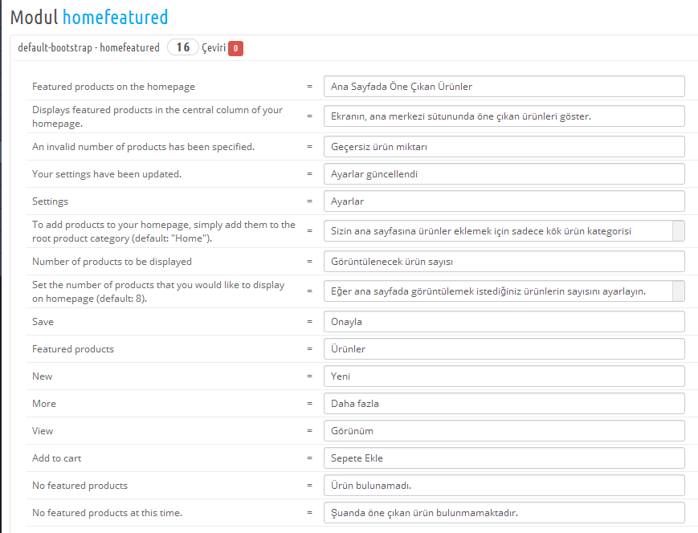Click the 16 expressions count badge

(183, 48)
